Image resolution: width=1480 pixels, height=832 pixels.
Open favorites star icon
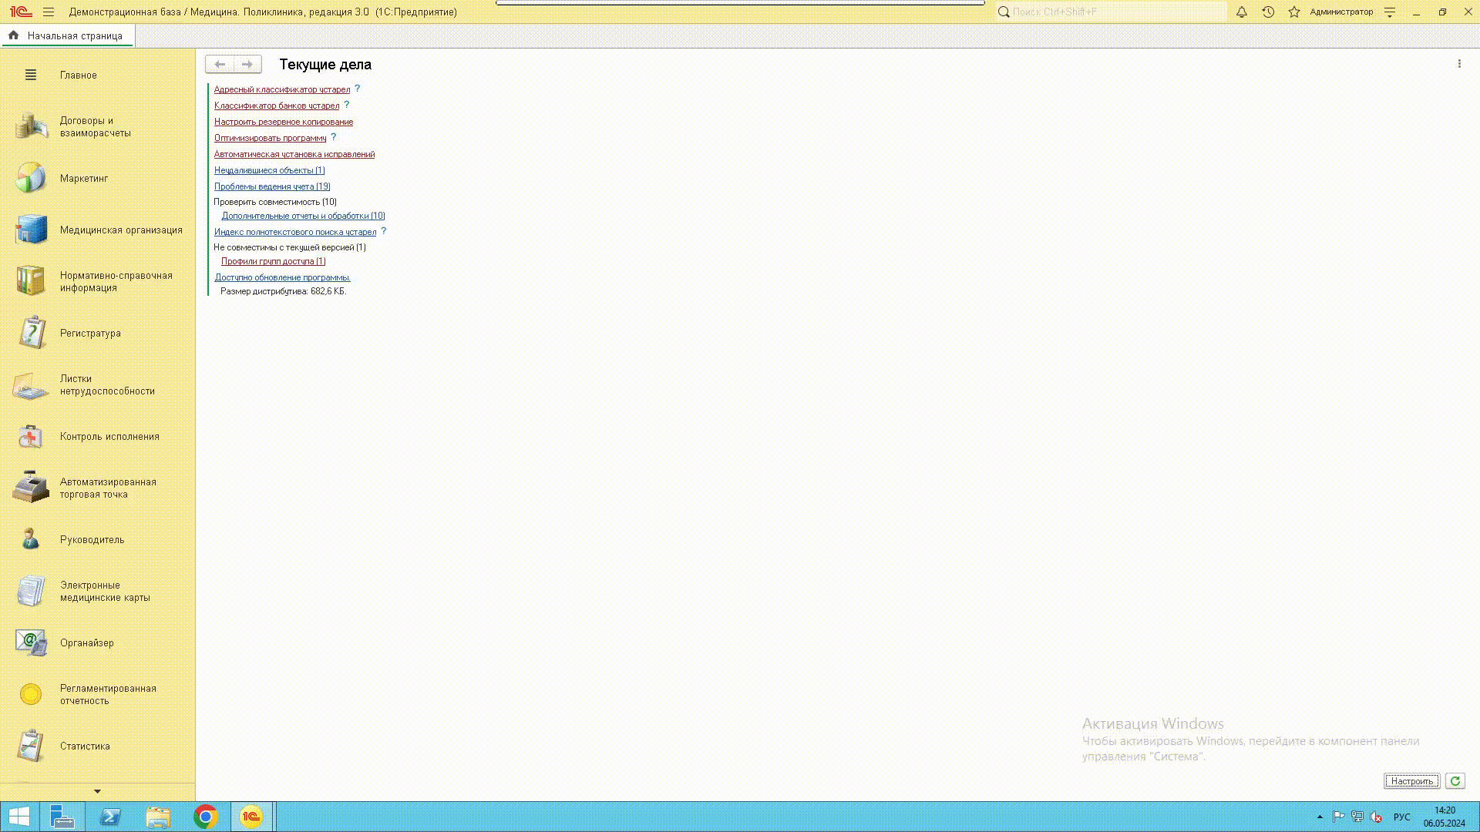pyautogui.click(x=1294, y=12)
